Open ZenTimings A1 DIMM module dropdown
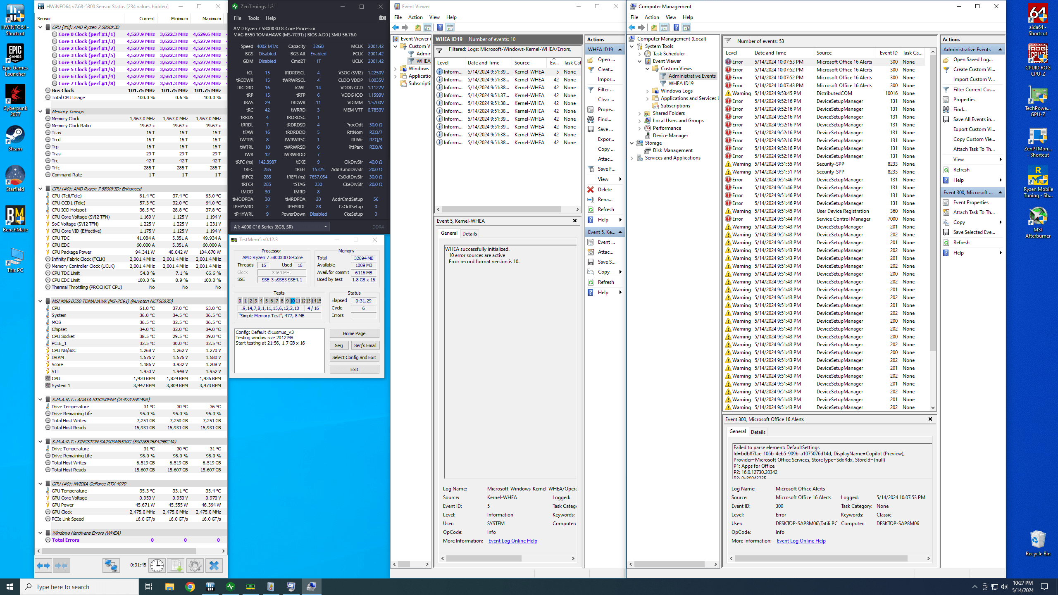The image size is (1058, 595). (281, 227)
